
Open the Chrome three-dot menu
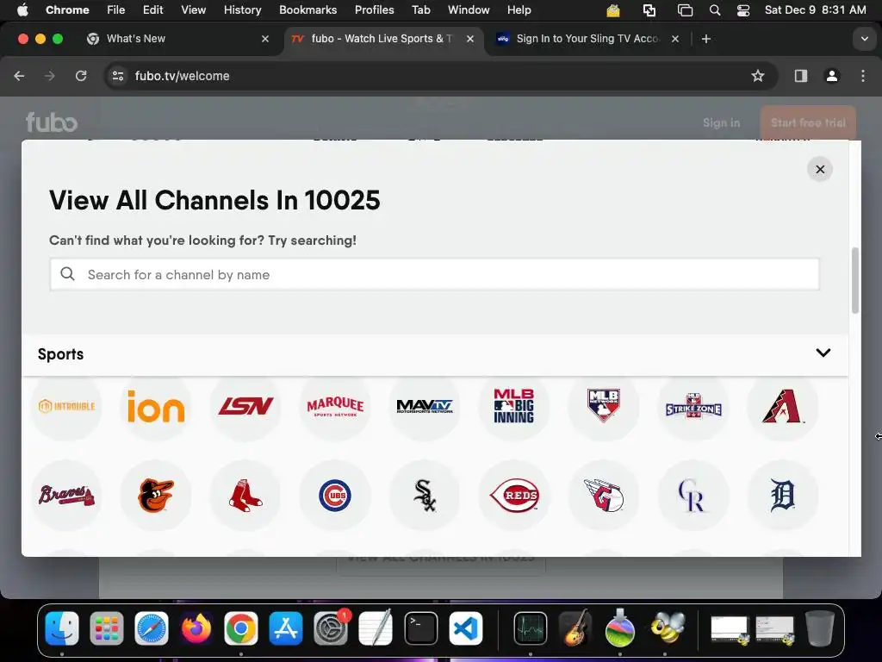coord(863,76)
